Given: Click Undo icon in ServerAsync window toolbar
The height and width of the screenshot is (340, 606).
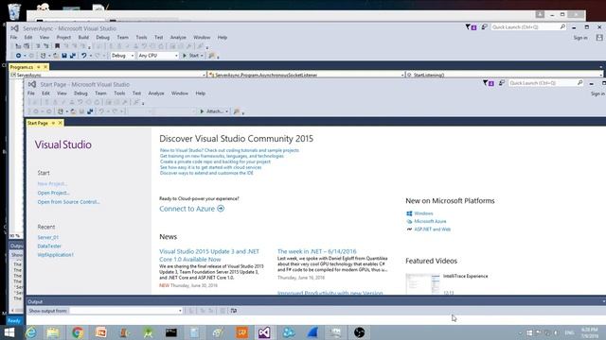Looking at the screenshot, I should [x=83, y=56].
